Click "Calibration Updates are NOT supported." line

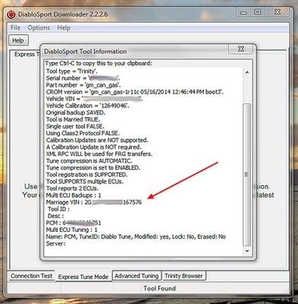click(x=97, y=140)
